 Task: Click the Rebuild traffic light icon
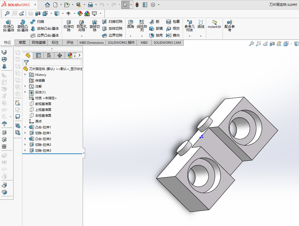[137, 5]
